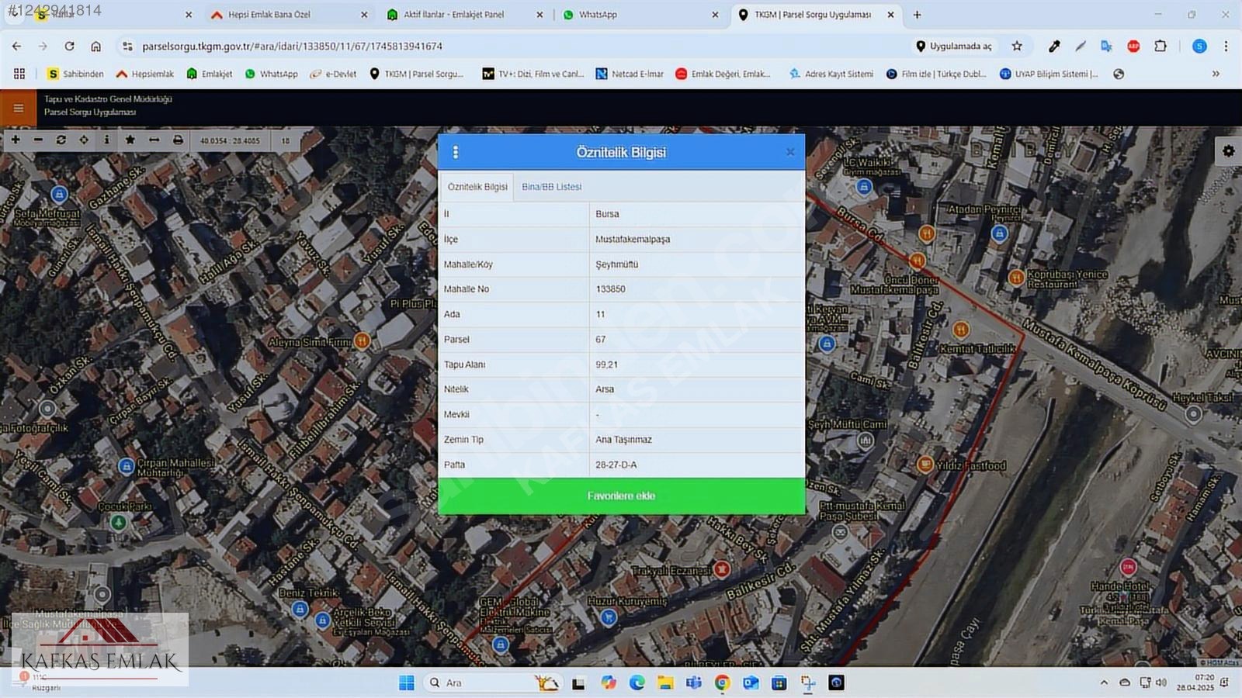Click the address bar URL field
Image resolution: width=1242 pixels, height=698 pixels.
click(512, 47)
